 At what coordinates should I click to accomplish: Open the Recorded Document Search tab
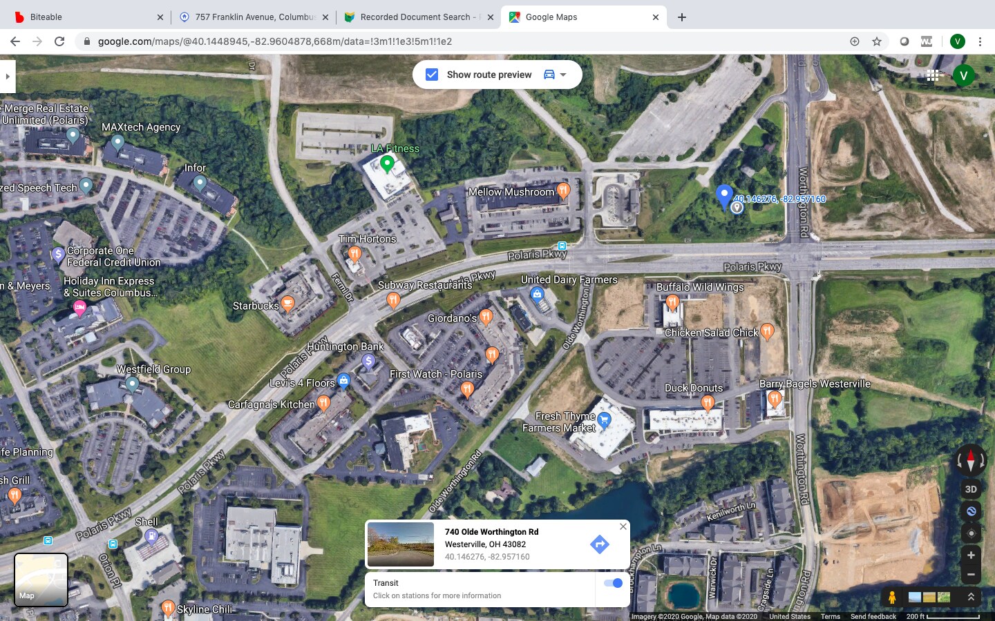point(411,17)
